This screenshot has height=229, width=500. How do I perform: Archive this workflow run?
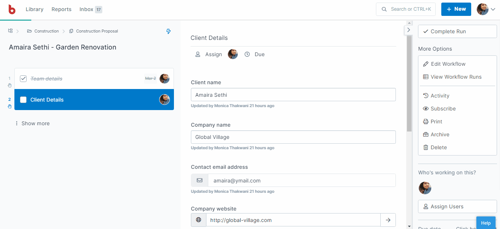pos(436,134)
